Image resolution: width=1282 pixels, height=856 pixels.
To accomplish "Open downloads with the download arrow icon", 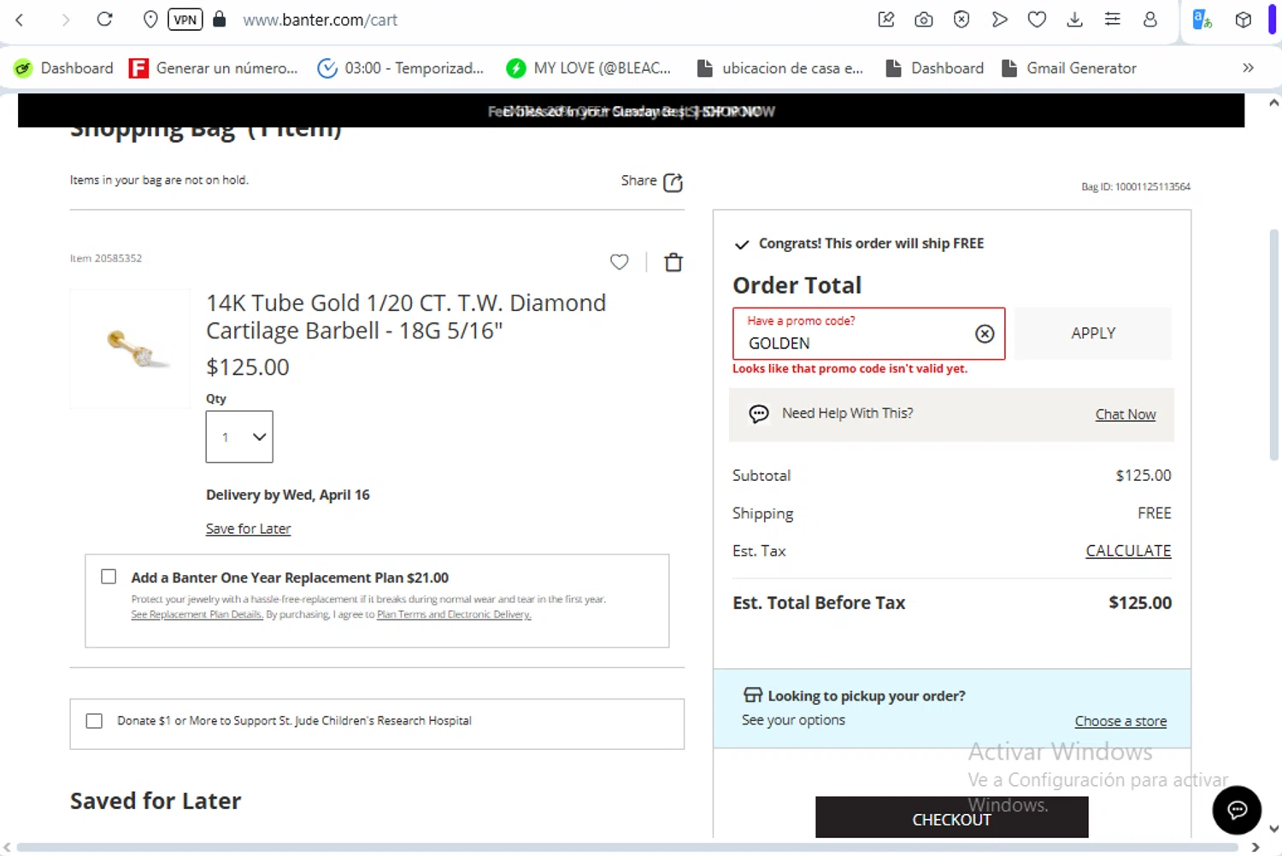I will pos(1074,19).
